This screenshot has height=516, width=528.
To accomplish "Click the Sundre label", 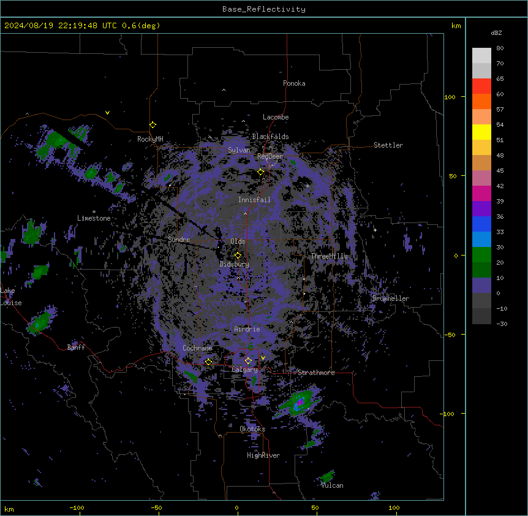I will [179, 240].
